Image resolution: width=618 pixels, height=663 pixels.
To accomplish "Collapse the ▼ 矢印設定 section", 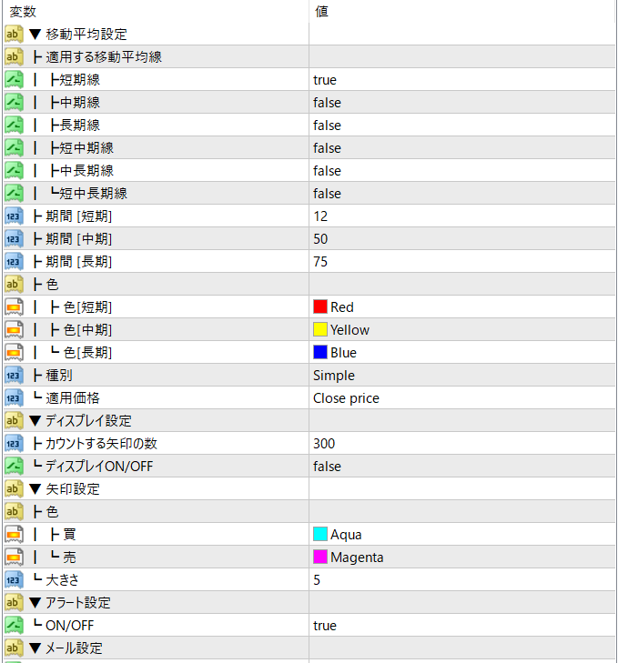I will [35, 489].
